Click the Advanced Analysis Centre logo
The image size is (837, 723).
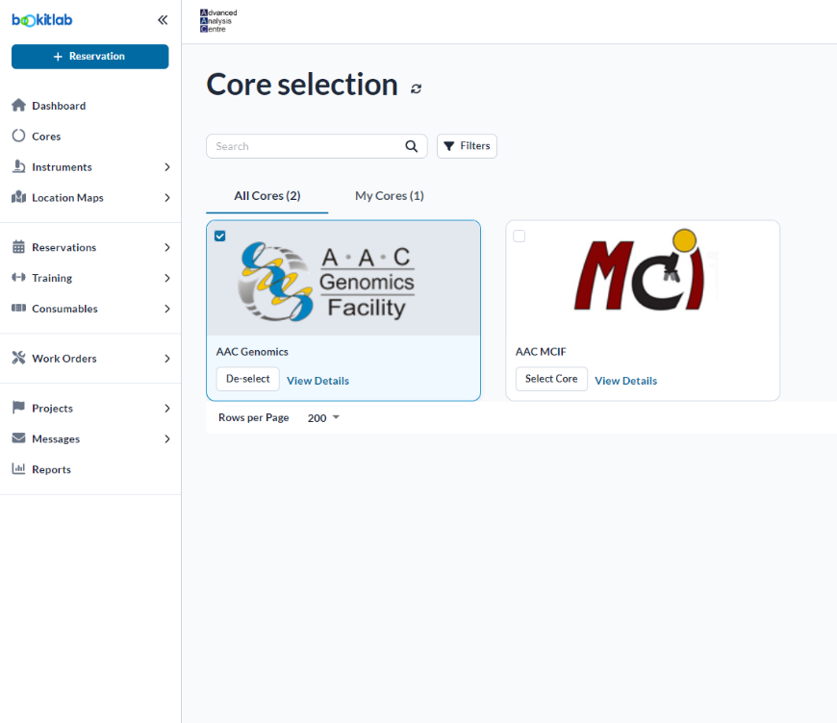pyautogui.click(x=218, y=21)
